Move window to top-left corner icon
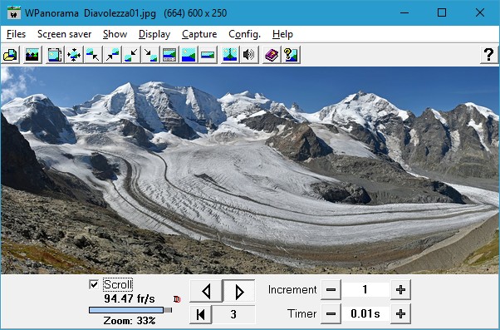Image resolution: width=500 pixels, height=330 pixels. click(93, 55)
